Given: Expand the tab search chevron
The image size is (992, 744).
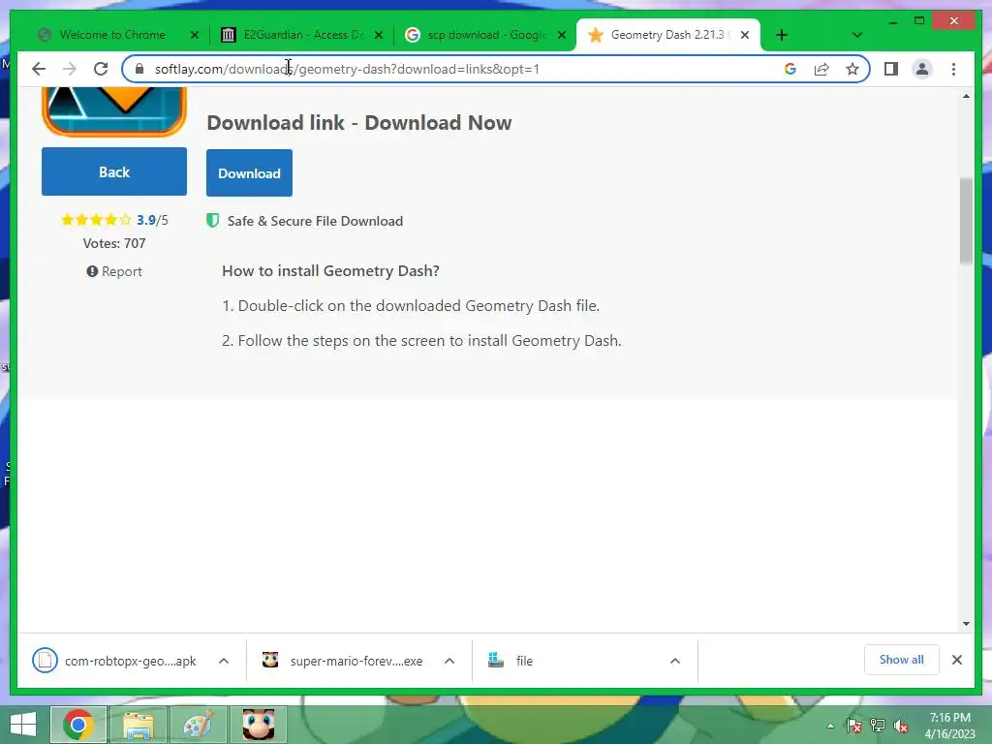Looking at the screenshot, I should [x=856, y=35].
